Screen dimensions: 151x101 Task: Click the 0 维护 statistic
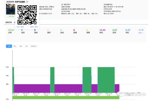[x=49, y=31]
